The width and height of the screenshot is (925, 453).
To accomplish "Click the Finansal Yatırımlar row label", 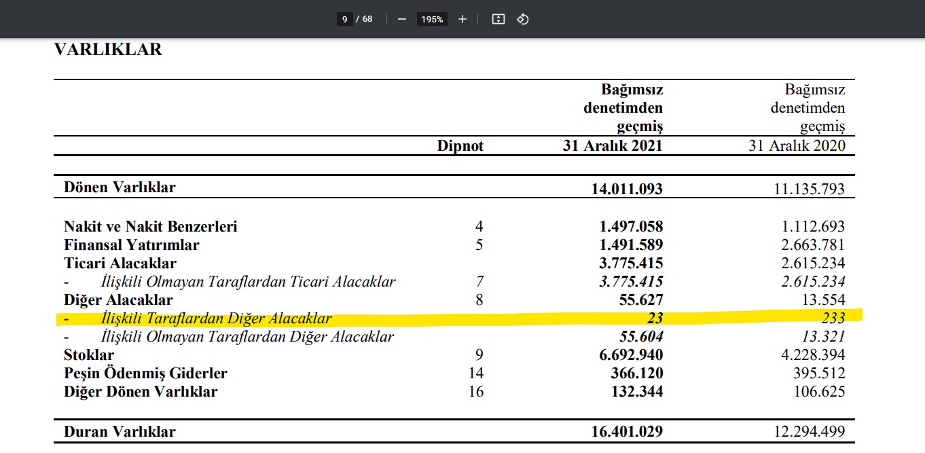I will (132, 245).
